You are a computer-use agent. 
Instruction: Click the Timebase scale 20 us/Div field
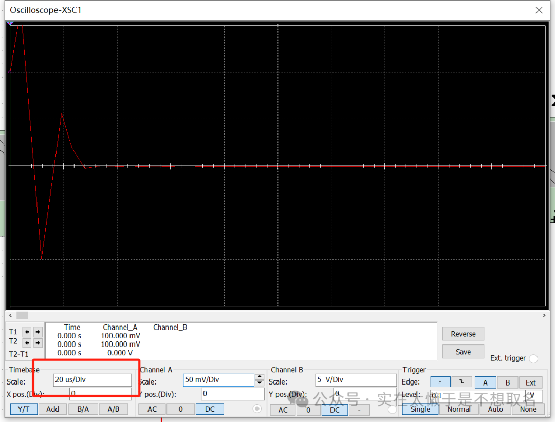click(92, 380)
